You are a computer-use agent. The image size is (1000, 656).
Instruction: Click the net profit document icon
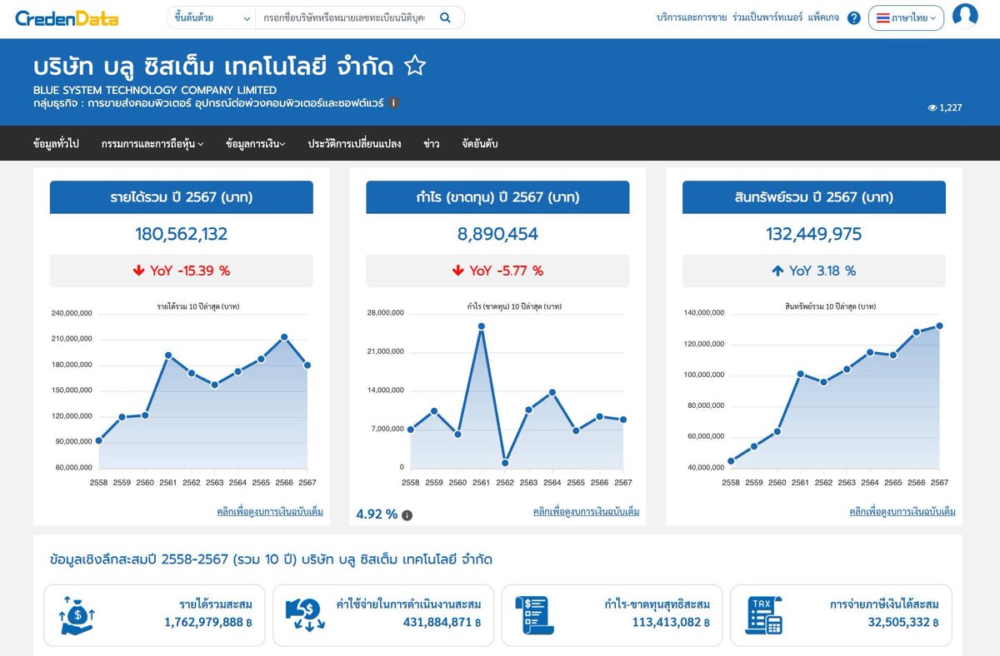(533, 614)
